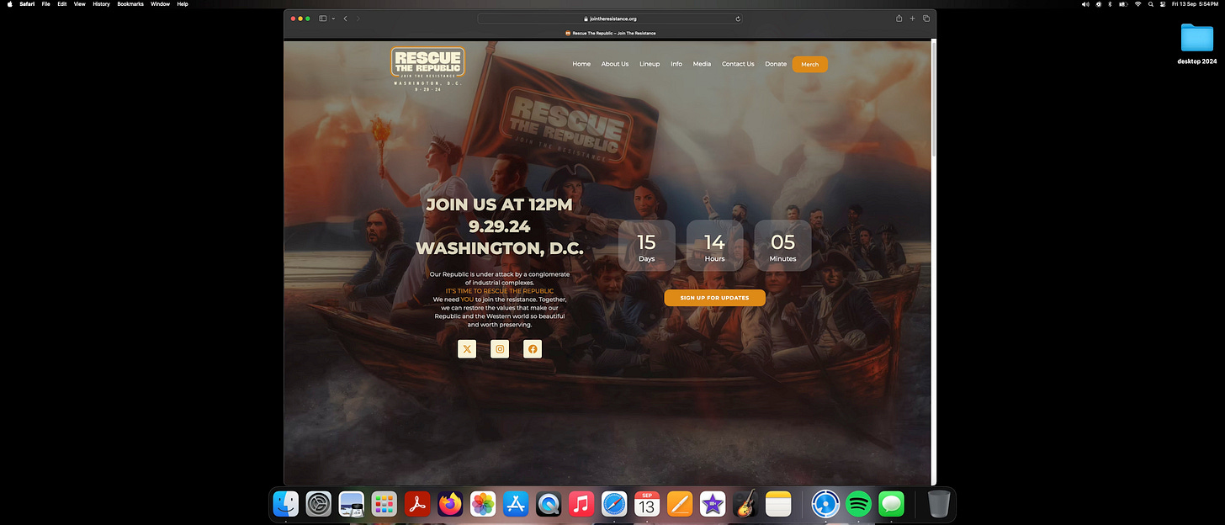Open Finder in the Dock

pyautogui.click(x=286, y=504)
